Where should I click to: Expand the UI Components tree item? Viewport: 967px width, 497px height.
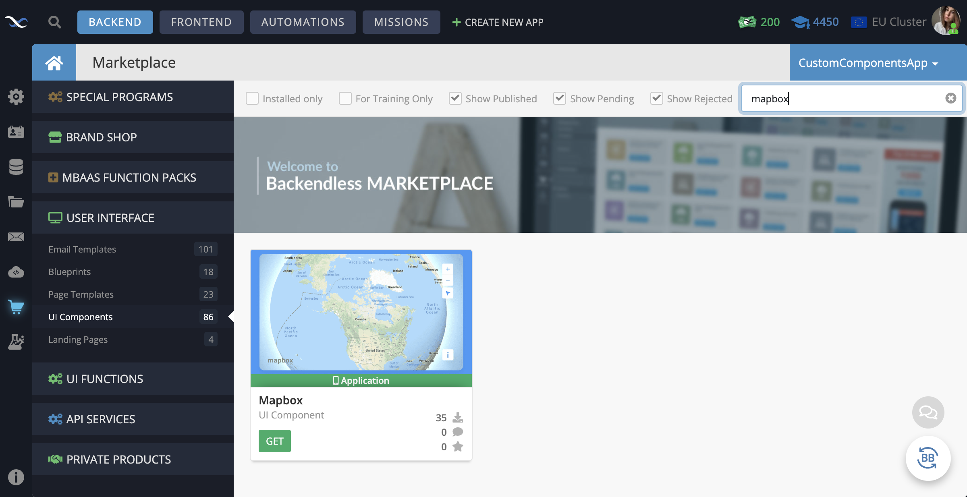pyautogui.click(x=81, y=316)
